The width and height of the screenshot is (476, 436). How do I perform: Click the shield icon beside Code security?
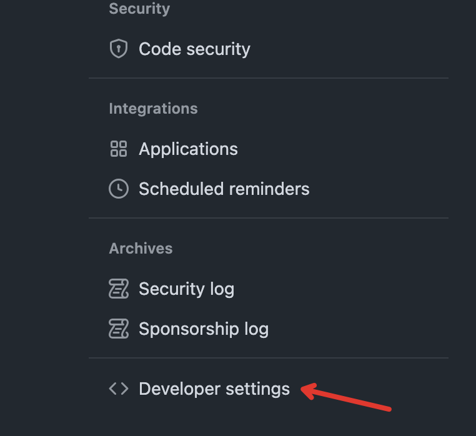coord(118,49)
